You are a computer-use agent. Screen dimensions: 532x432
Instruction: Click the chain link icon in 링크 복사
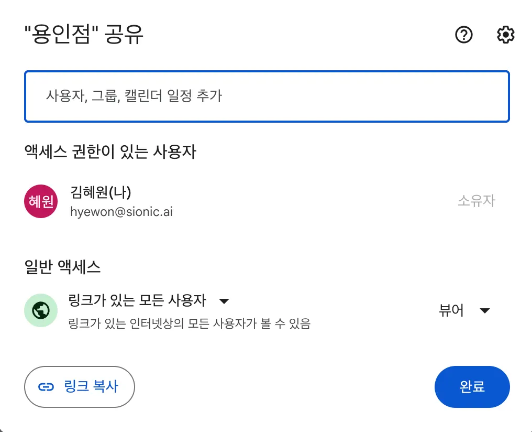(47, 387)
